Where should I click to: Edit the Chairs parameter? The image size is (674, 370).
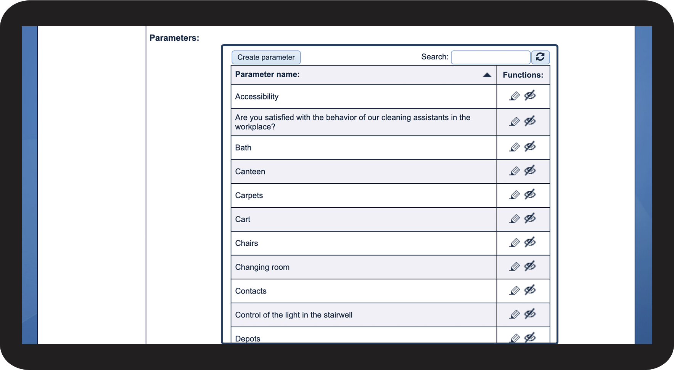coord(515,243)
